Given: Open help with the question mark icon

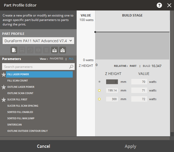Looking at the screenshot, I should click(159, 5).
